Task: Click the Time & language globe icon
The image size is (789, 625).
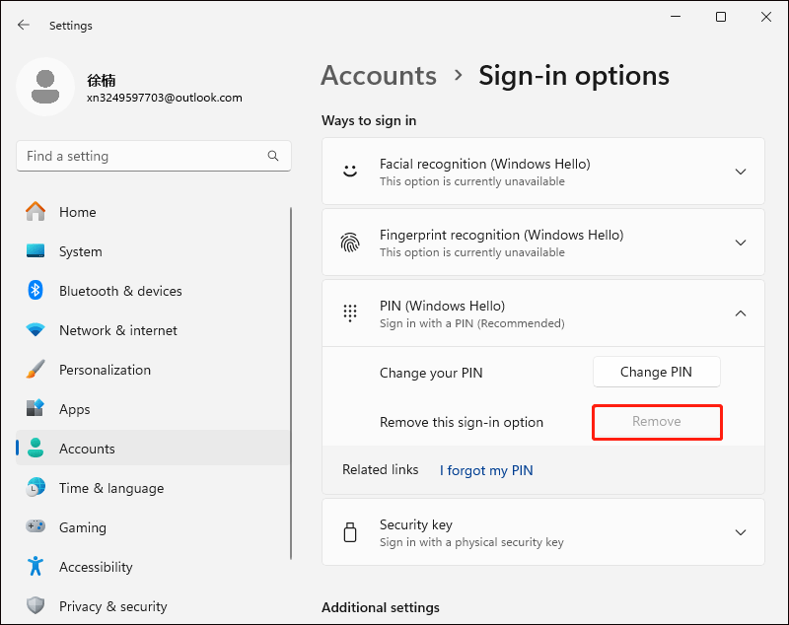Action: coord(36,487)
